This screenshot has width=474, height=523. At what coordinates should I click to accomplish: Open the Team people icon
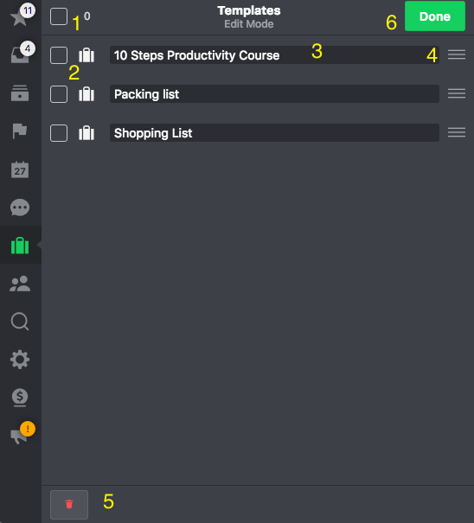(x=20, y=284)
